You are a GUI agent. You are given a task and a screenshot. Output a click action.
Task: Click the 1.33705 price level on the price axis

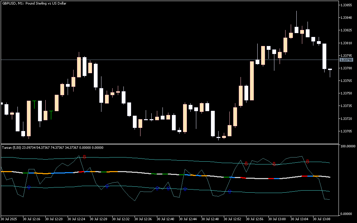point(346,131)
